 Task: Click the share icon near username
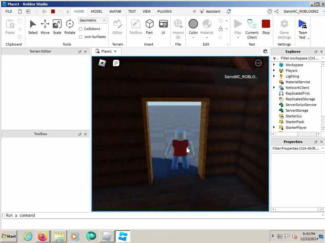(x=276, y=11)
